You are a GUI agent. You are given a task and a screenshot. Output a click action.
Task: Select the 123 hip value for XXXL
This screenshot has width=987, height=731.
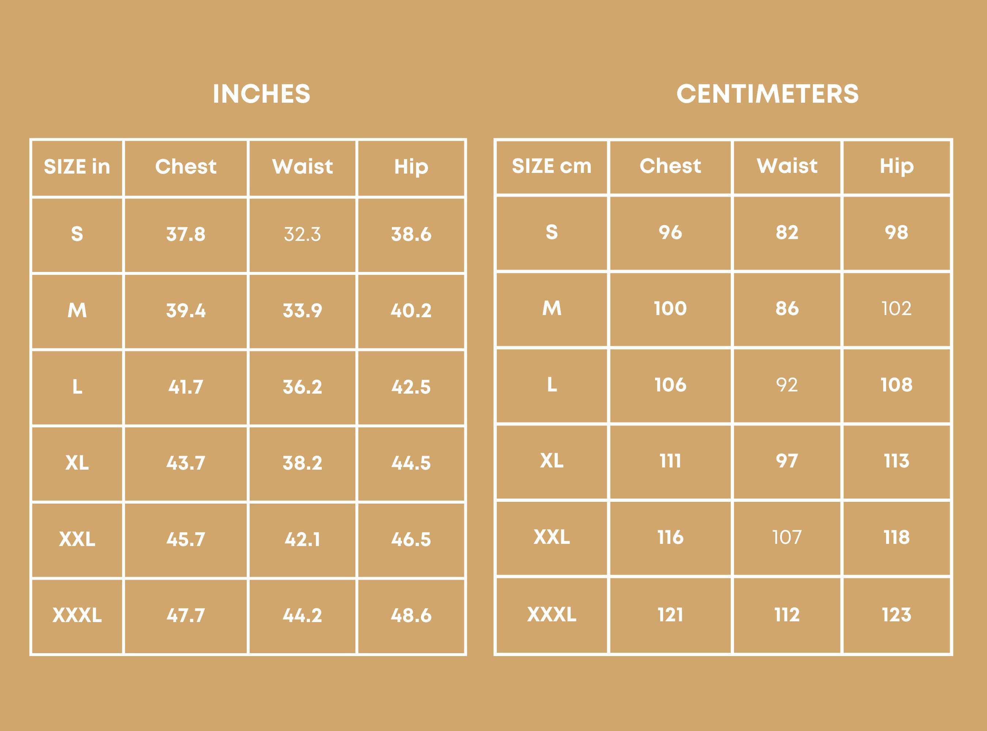tap(896, 615)
